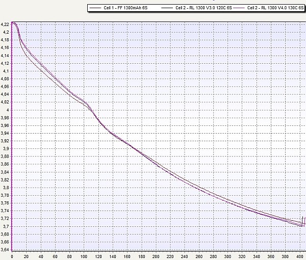Click the 3,64 label at the axis bottom
This screenshot has height=260, width=306.
click(x=5, y=250)
